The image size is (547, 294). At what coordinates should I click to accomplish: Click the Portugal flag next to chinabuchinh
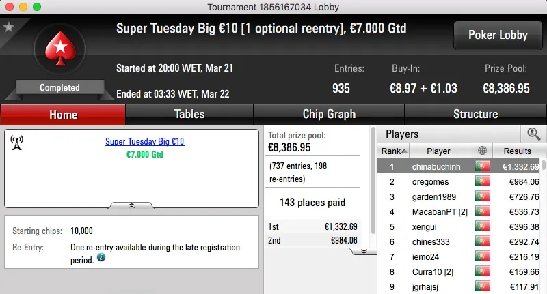(x=484, y=166)
